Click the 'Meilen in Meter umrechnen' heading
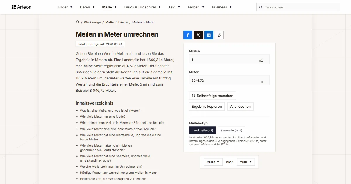This screenshot has height=184, width=351. pos(117,34)
